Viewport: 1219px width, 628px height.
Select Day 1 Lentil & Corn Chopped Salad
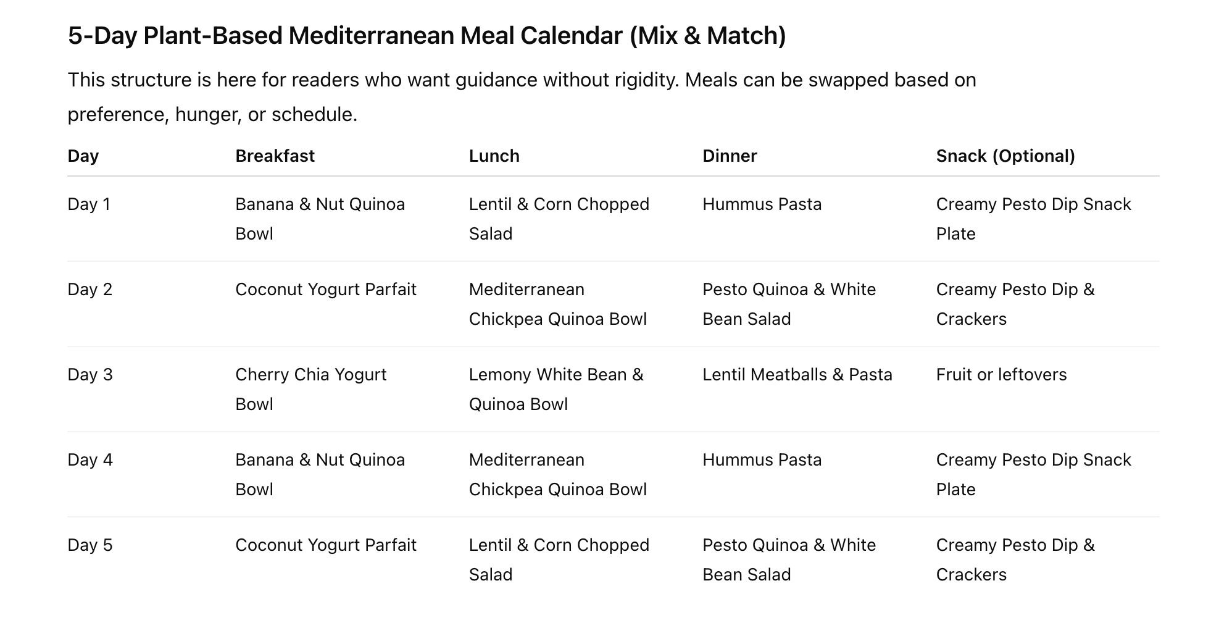pos(559,219)
